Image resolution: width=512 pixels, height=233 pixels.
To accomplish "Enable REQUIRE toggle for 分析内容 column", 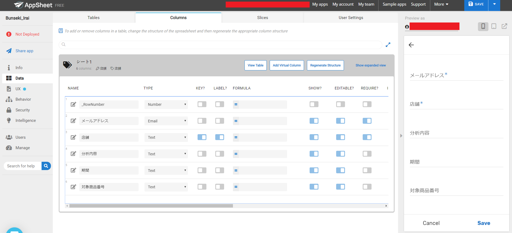I will tap(367, 154).
